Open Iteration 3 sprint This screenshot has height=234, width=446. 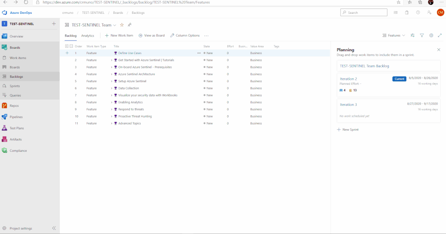[x=348, y=105]
